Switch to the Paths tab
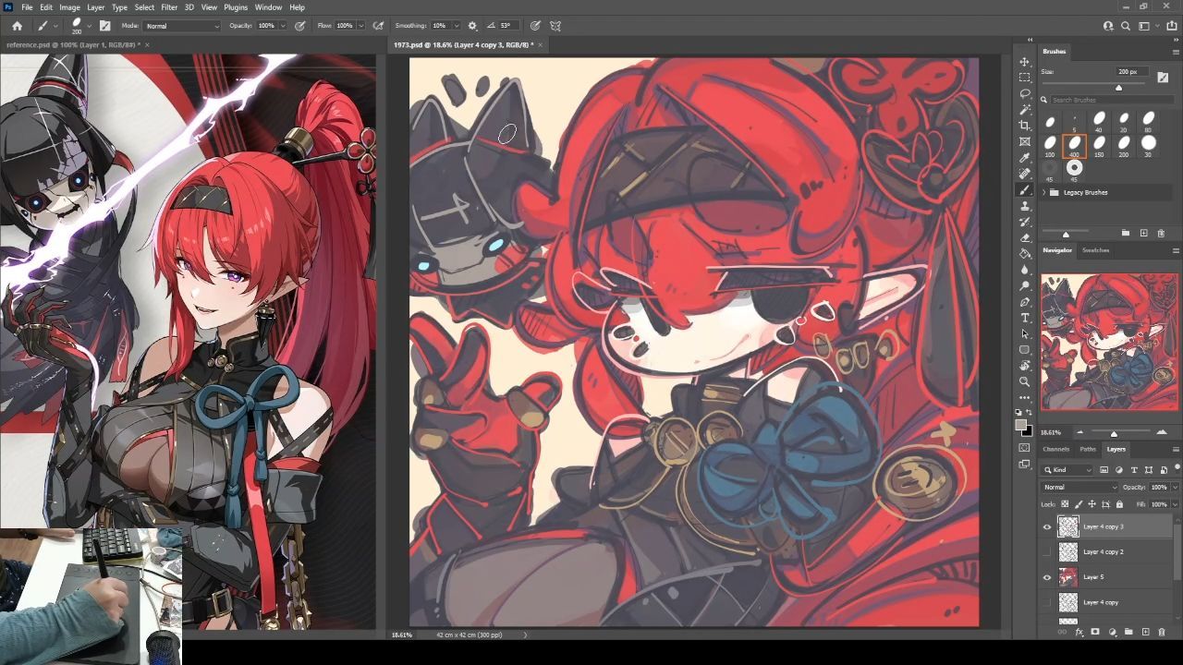Viewport: 1183px width, 665px height. 1088,449
